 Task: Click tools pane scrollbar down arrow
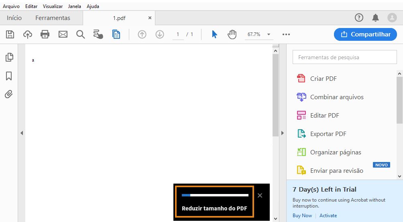399,176
